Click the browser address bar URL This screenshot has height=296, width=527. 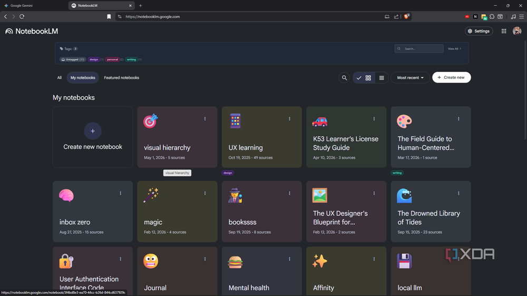153,16
